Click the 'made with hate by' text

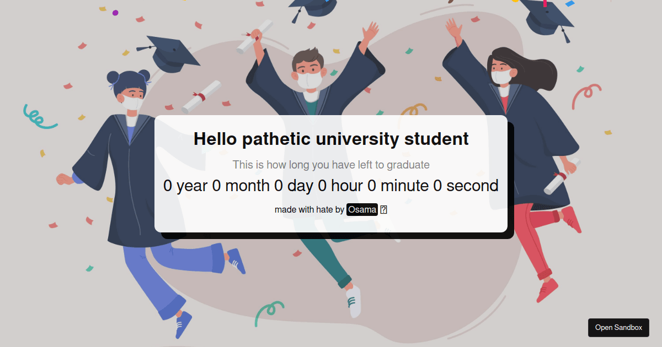[309, 210]
